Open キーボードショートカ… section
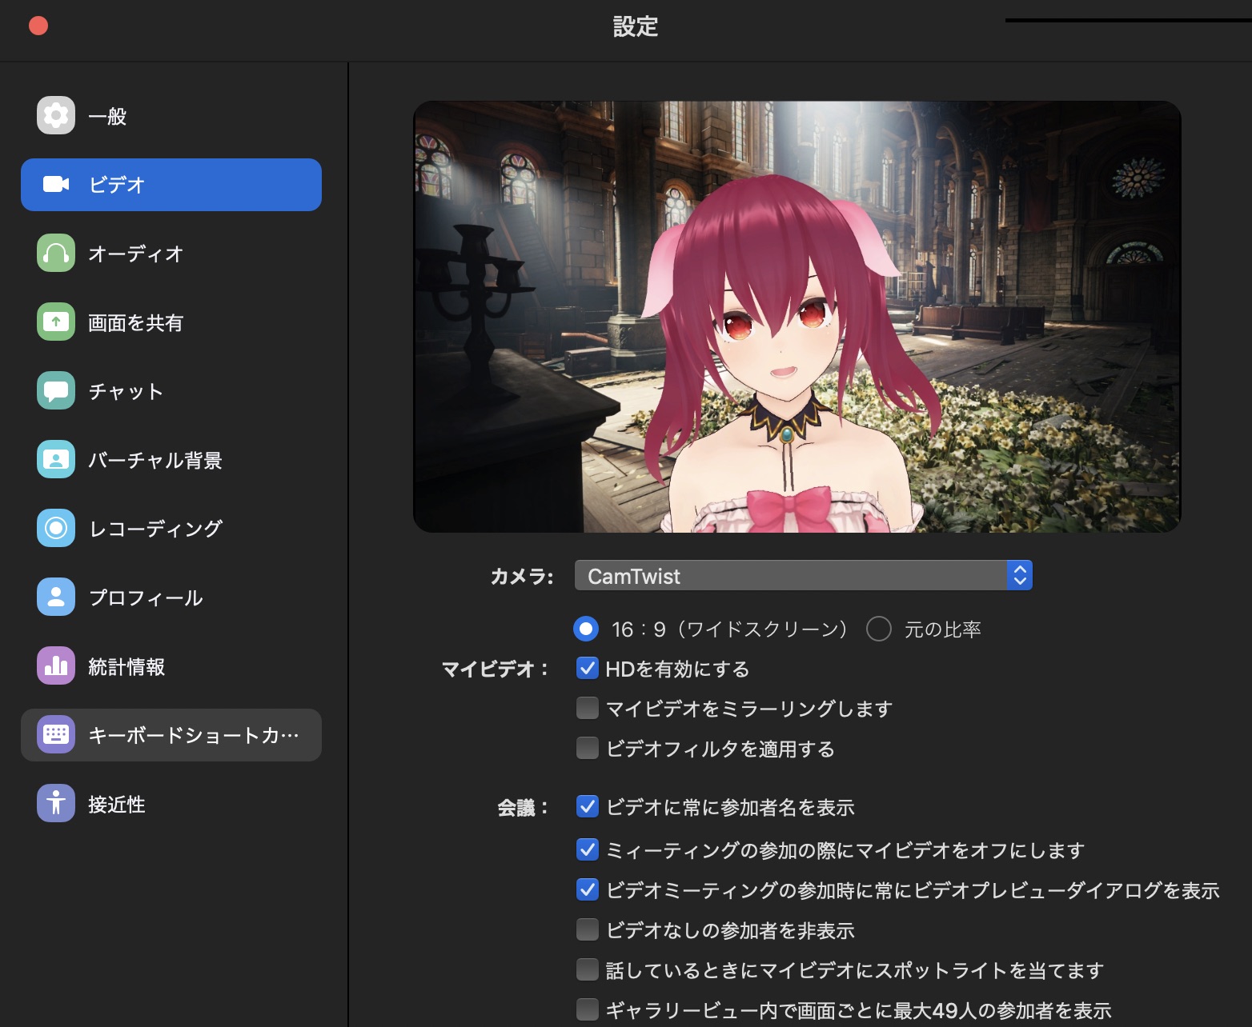Viewport: 1252px width, 1027px height. pos(171,735)
